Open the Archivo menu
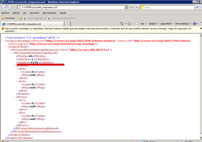202x142 pixels. coord(5,13)
